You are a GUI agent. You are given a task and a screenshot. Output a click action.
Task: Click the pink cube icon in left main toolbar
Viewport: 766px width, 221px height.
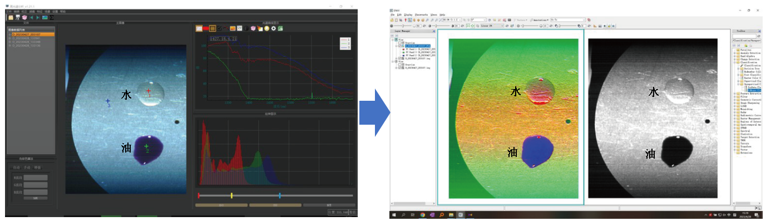[24, 17]
